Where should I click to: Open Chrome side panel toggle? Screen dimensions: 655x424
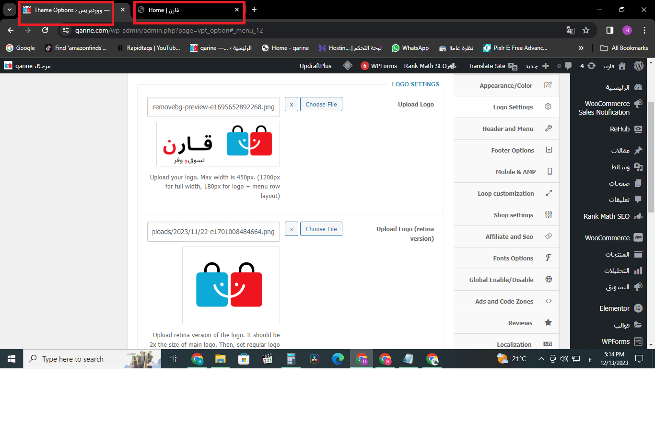point(609,30)
